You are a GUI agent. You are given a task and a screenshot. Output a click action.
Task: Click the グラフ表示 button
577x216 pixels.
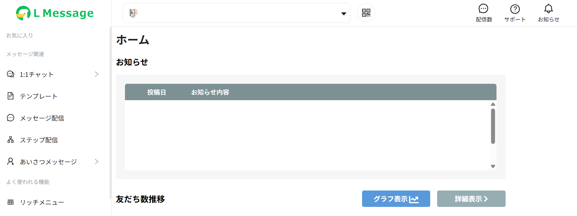point(396,199)
